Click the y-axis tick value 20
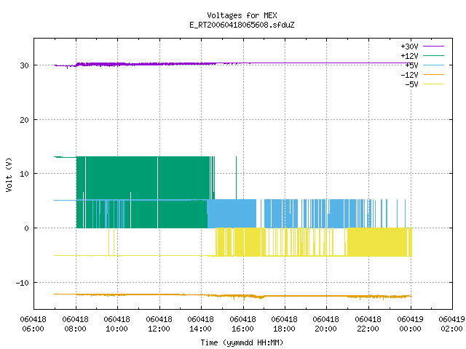 click(24, 120)
